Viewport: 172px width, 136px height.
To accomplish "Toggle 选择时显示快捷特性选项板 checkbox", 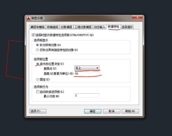I will [x=33, y=35].
